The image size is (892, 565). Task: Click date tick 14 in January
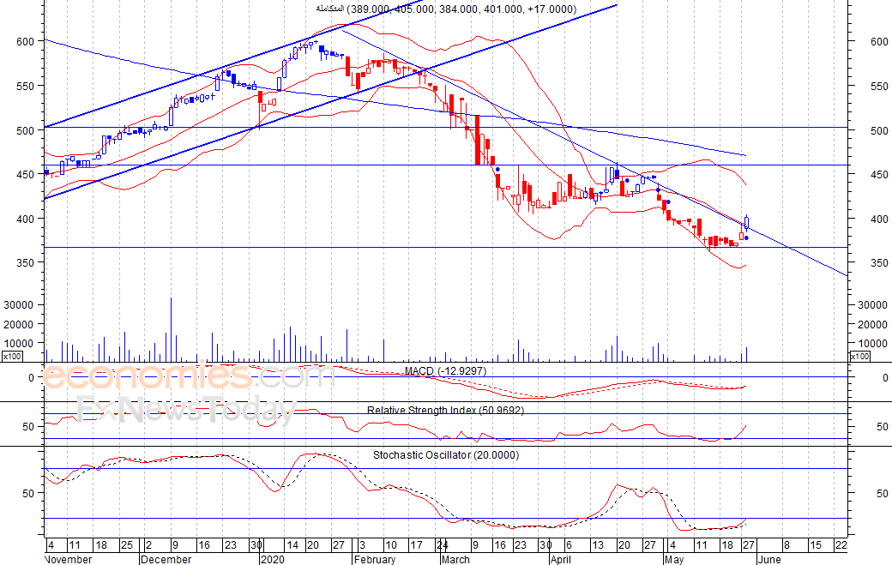point(292,545)
